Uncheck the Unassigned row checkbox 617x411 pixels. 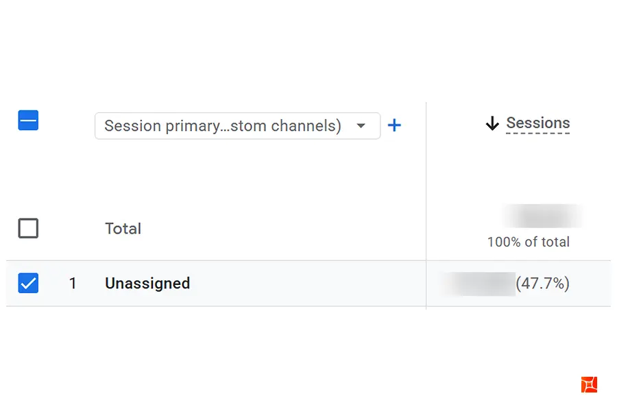28,283
